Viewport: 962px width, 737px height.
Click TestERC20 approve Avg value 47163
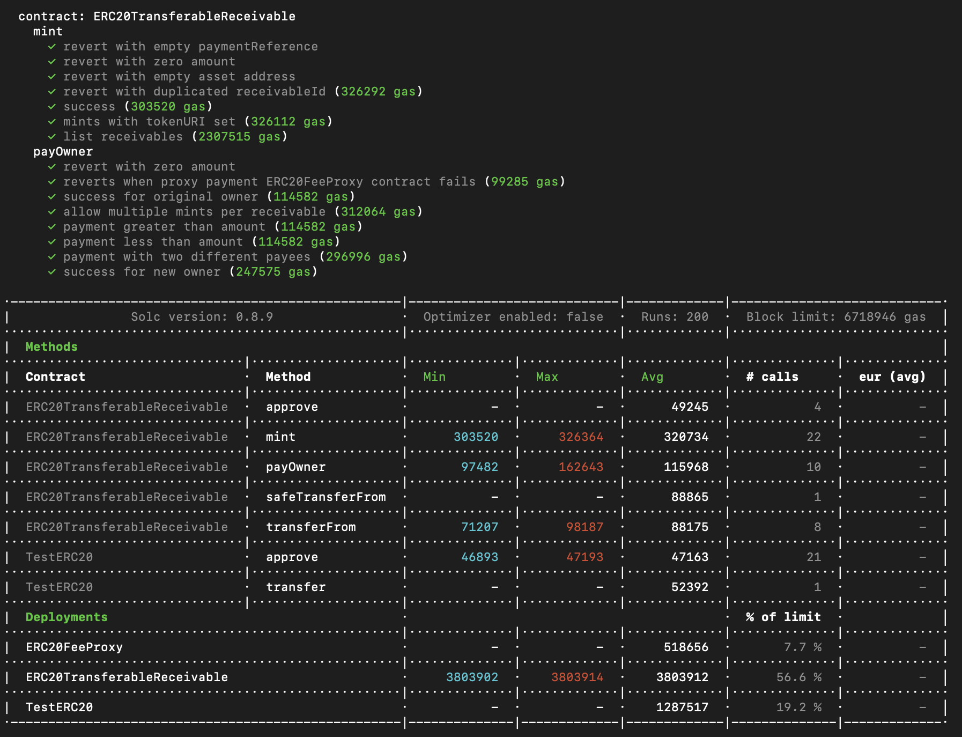point(690,557)
